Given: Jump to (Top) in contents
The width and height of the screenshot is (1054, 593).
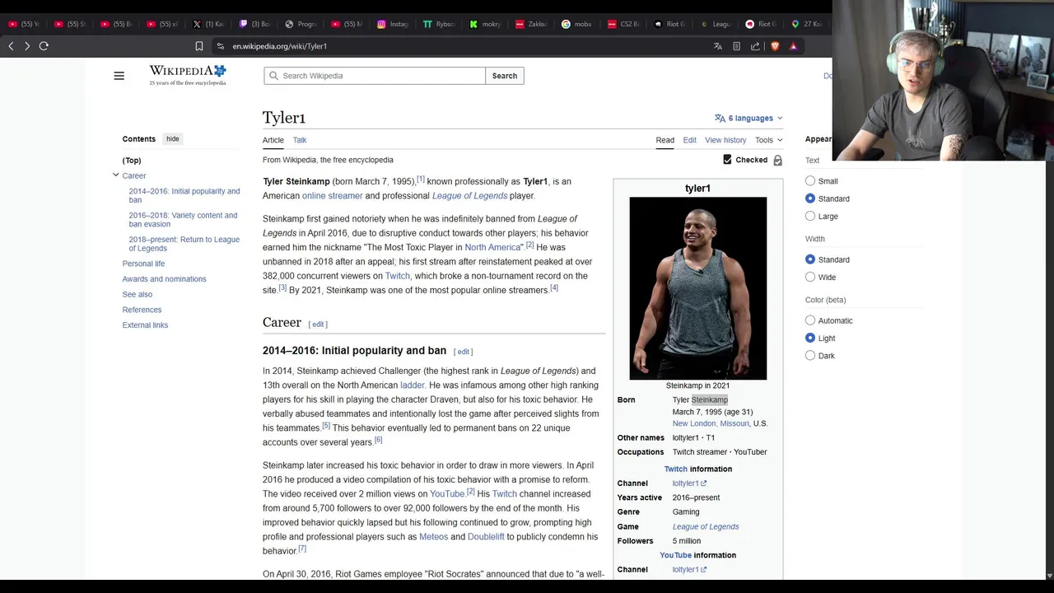Looking at the screenshot, I should tap(132, 161).
